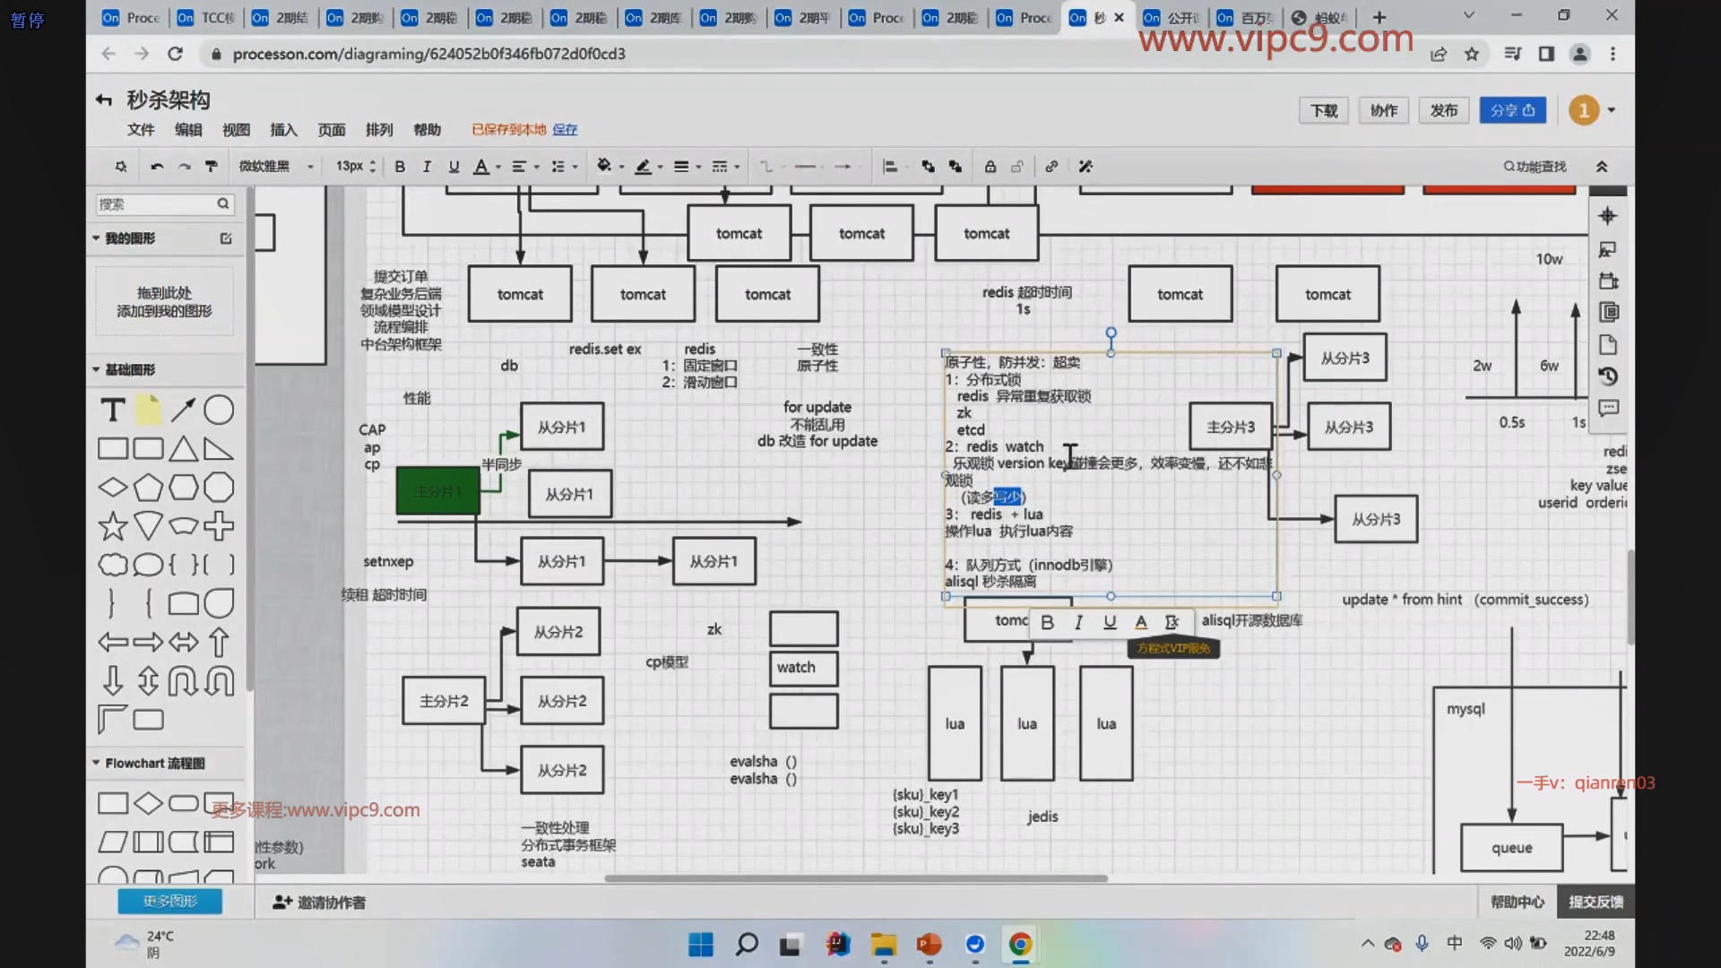Select the Text shape T icon

pyautogui.click(x=113, y=411)
